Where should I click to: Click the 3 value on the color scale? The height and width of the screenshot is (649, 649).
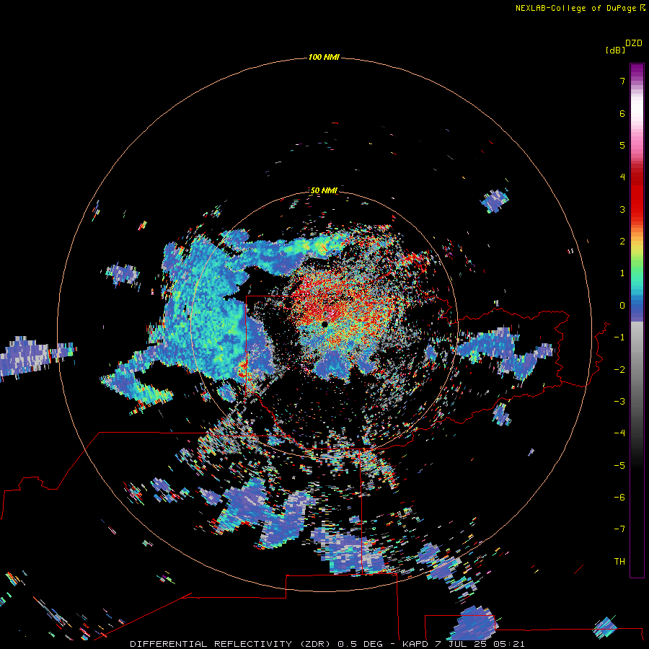(x=622, y=209)
